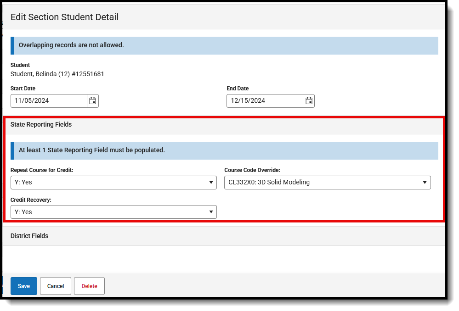Expand the District Fields section

pyautogui.click(x=29, y=236)
